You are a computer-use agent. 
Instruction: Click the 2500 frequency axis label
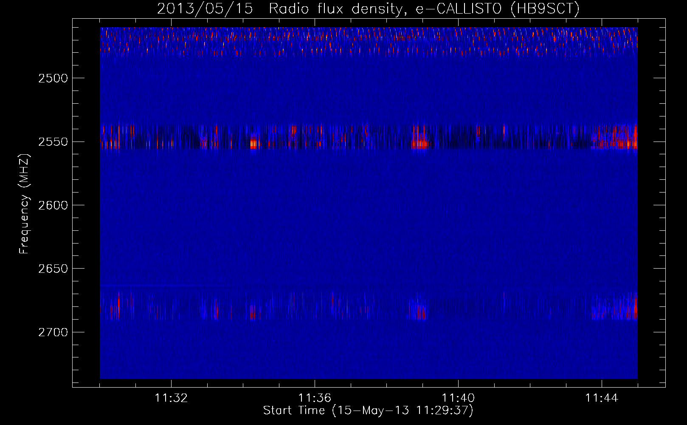pyautogui.click(x=53, y=79)
